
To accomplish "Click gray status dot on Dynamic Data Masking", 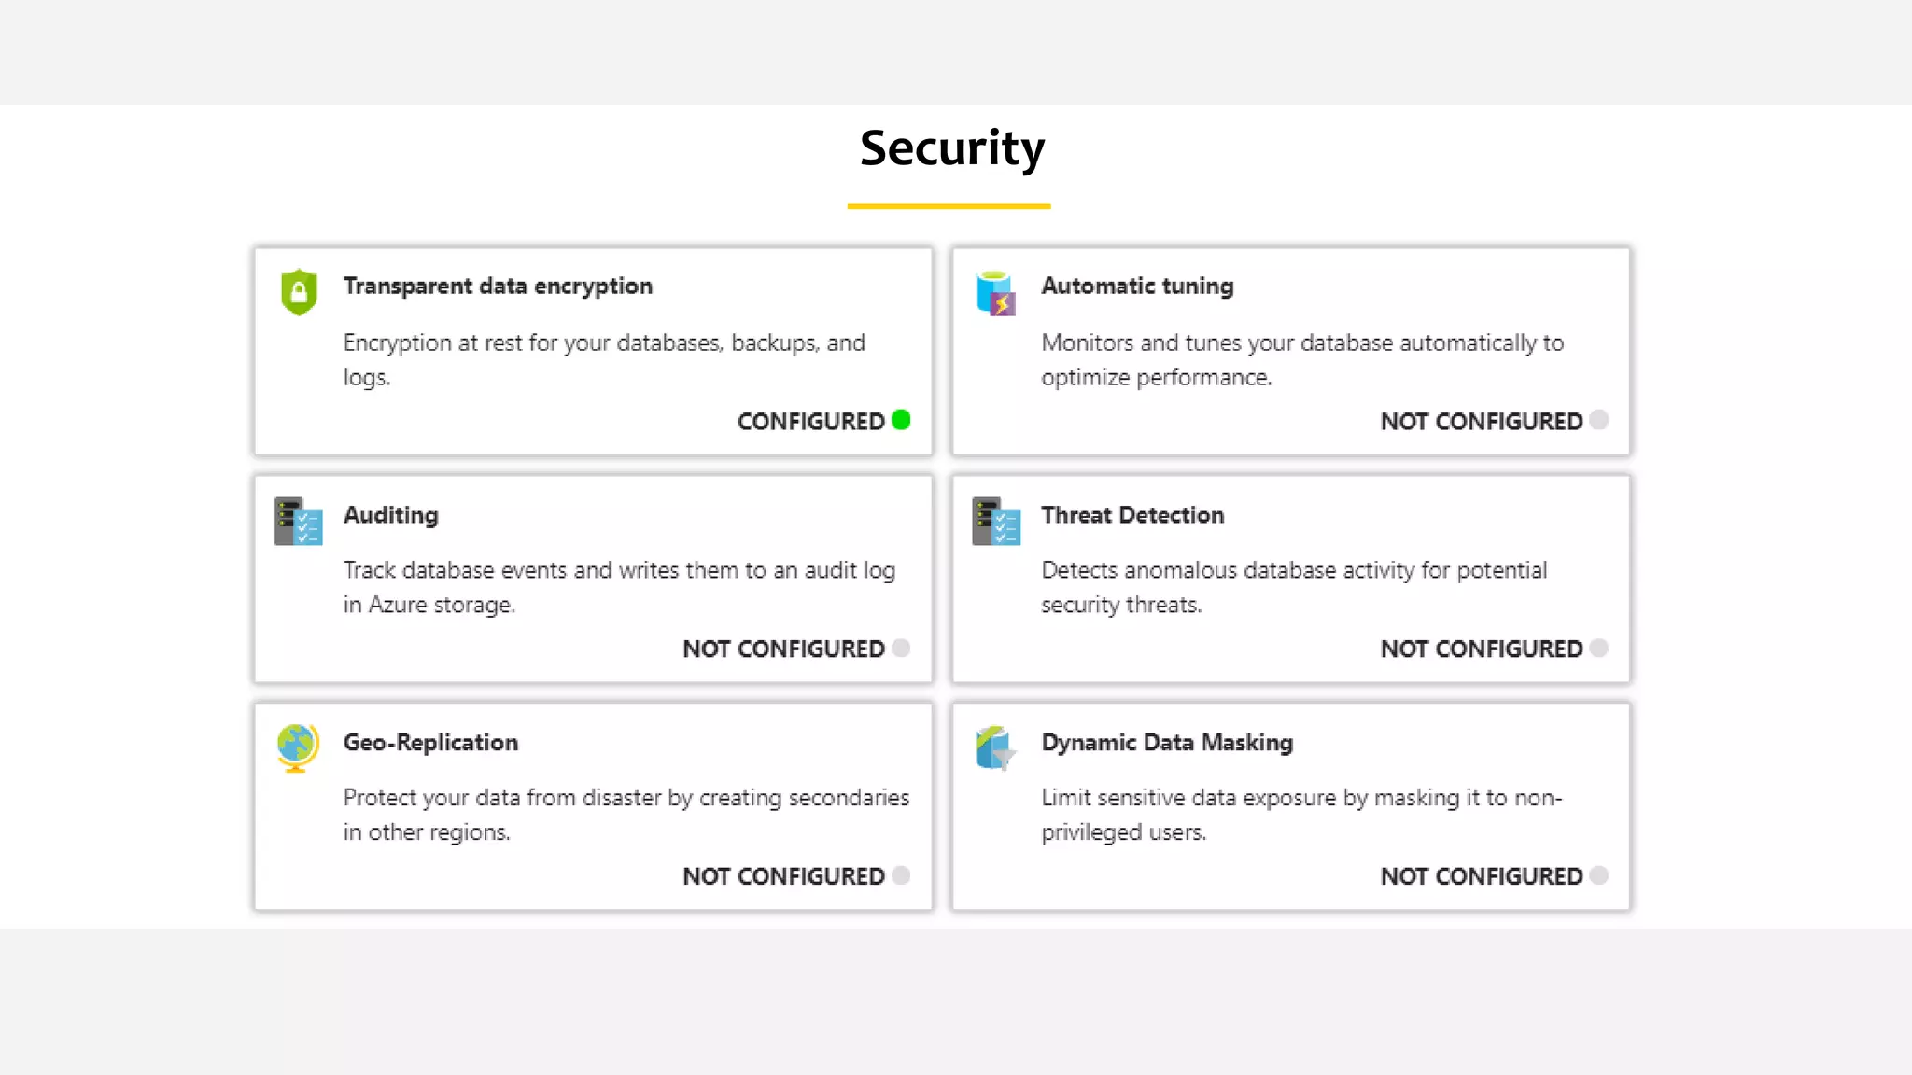I will click(x=1598, y=875).
